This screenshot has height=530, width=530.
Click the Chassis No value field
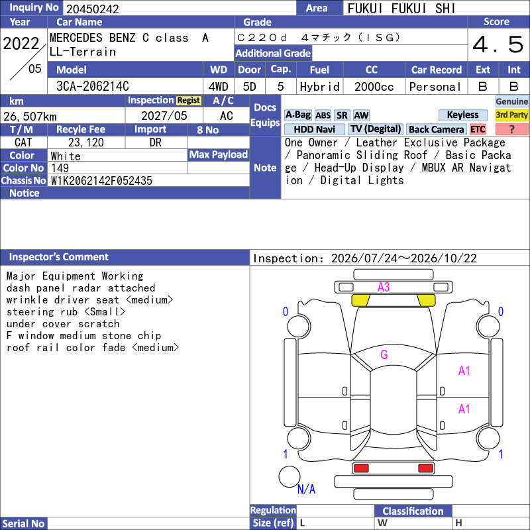click(x=148, y=181)
